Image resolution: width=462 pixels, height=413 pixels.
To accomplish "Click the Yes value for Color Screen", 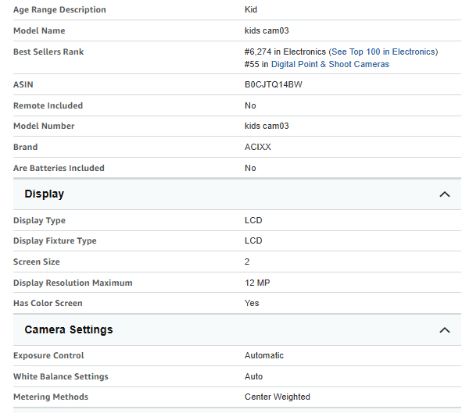I will coord(252,303).
